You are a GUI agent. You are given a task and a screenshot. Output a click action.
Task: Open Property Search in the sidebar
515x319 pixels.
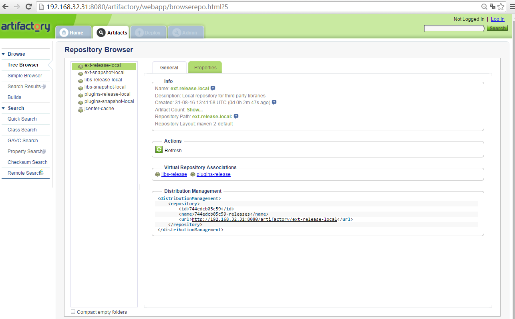click(25, 151)
